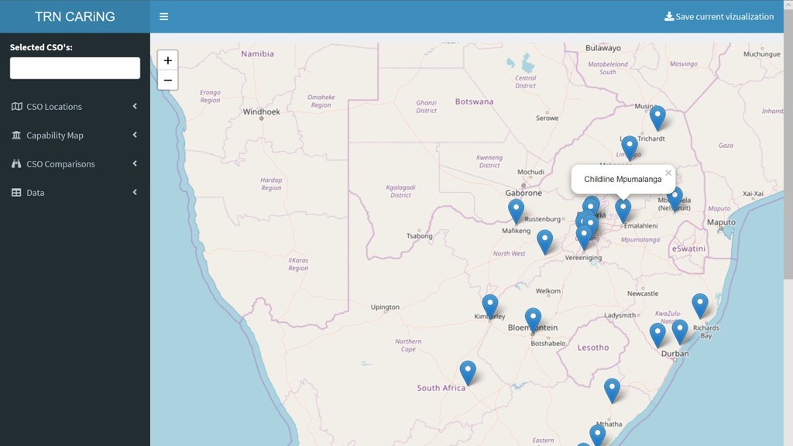Image resolution: width=793 pixels, height=446 pixels.
Task: Toggle the sidebar hamburger menu
Action: pos(163,17)
